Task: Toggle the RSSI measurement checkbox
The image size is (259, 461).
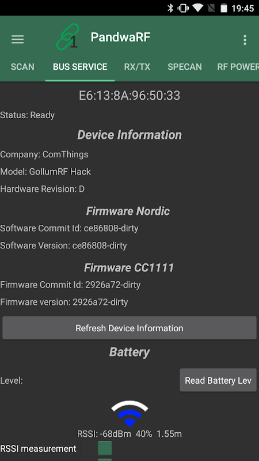Action: coord(105,448)
